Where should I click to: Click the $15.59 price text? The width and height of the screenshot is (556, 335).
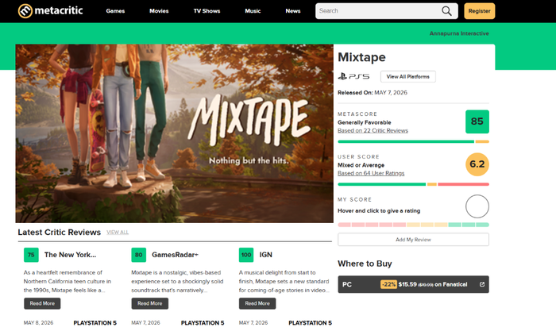coord(407,284)
